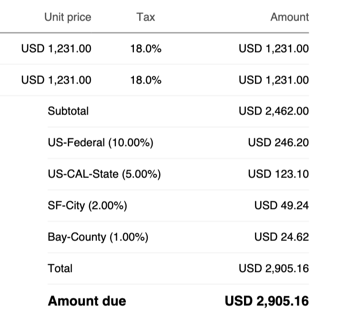Select the federal tax amount USD 246.20
This screenshot has width=346, height=335.
pyautogui.click(x=278, y=143)
